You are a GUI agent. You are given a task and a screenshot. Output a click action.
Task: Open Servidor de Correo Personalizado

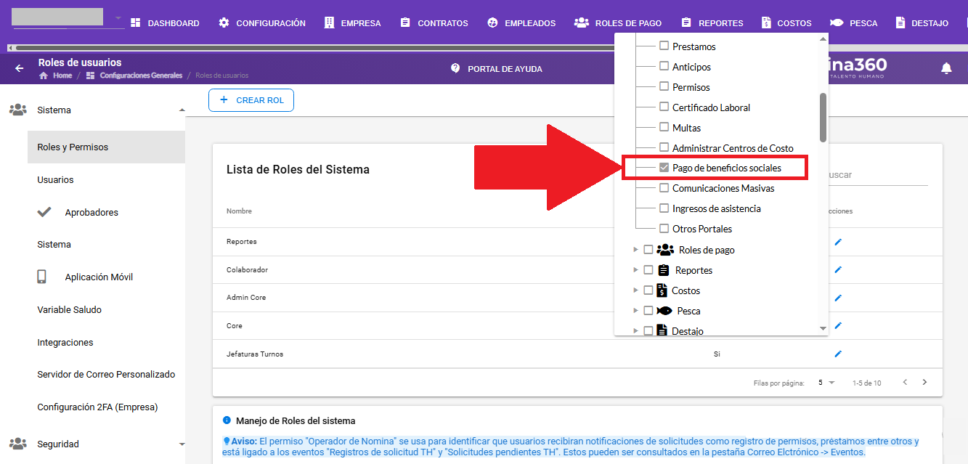coord(106,375)
